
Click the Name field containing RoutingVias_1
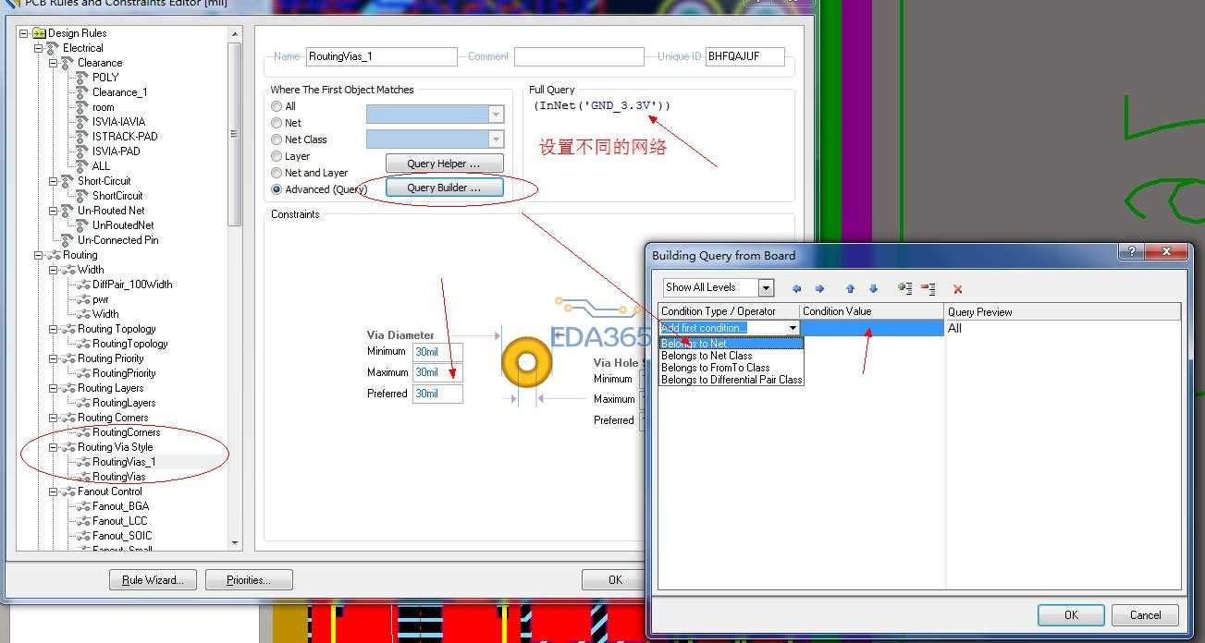(x=381, y=56)
